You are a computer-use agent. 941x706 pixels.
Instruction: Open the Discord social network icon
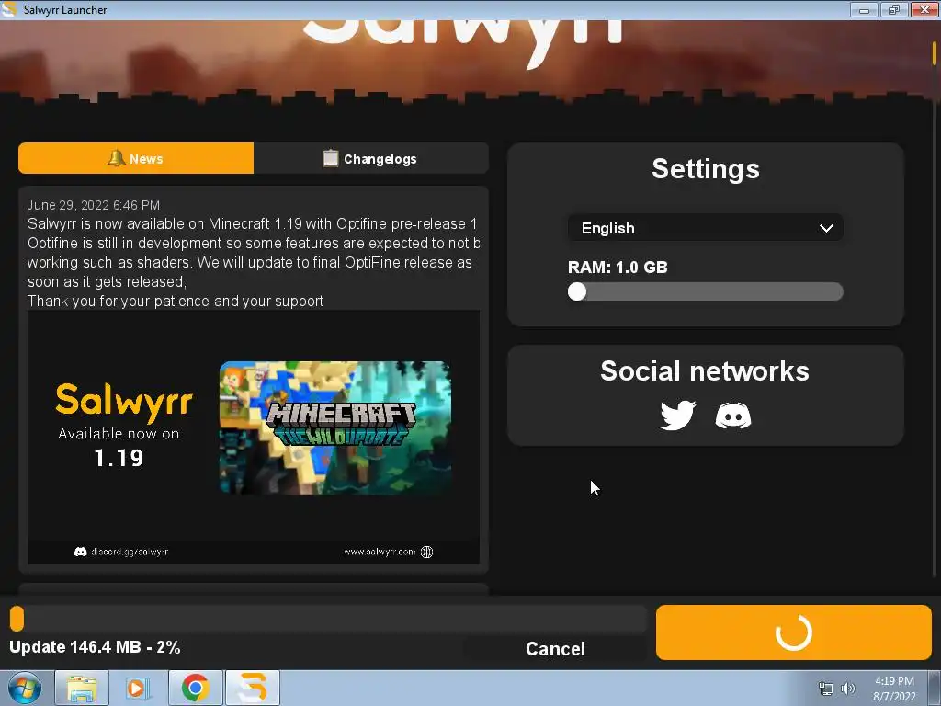[x=732, y=416]
